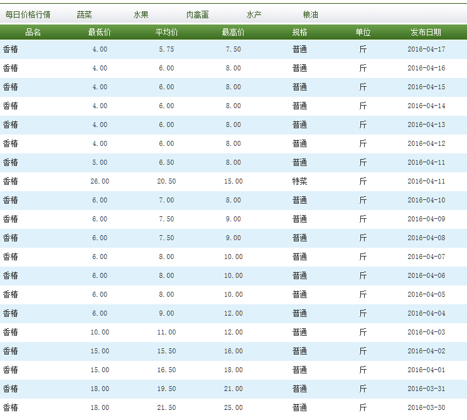Click the 9.00 average price on 2016-04-04
467x420 pixels.
point(166,313)
